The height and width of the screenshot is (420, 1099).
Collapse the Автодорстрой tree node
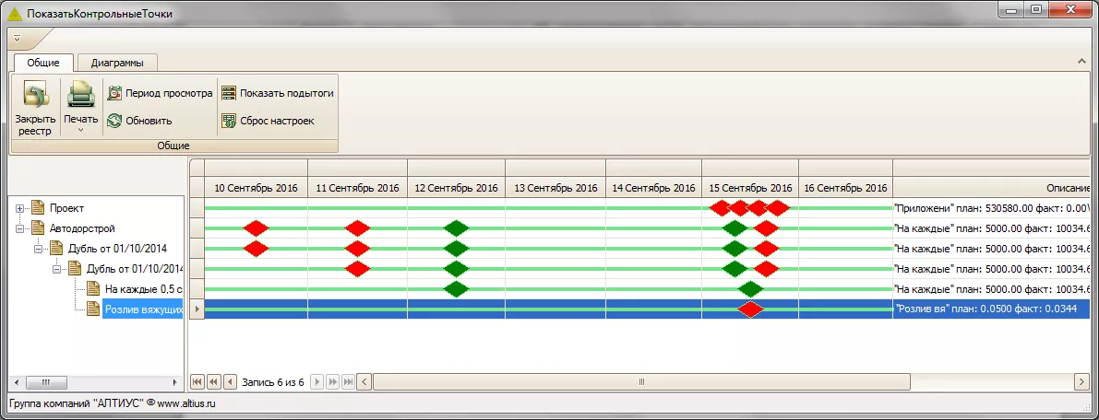[x=20, y=228]
